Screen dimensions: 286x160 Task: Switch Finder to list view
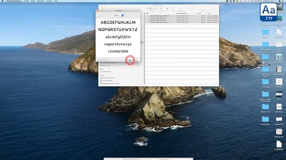pyautogui.click(x=151, y=8)
